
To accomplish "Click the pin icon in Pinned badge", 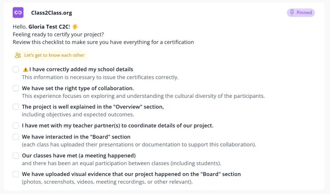I will [x=292, y=13].
